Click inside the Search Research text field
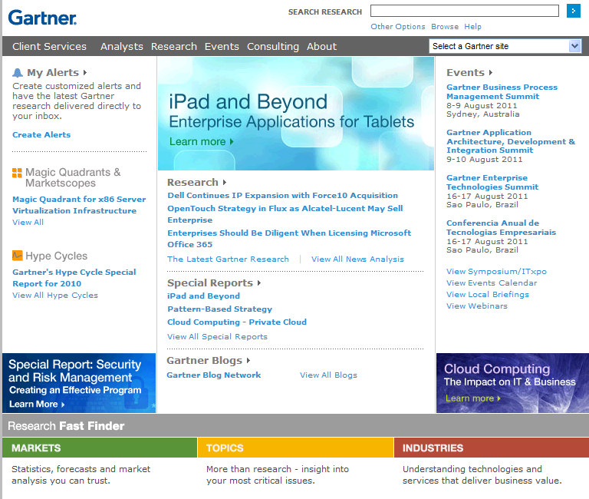Image resolution: width=589 pixels, height=499 pixels. pyautogui.click(x=464, y=11)
